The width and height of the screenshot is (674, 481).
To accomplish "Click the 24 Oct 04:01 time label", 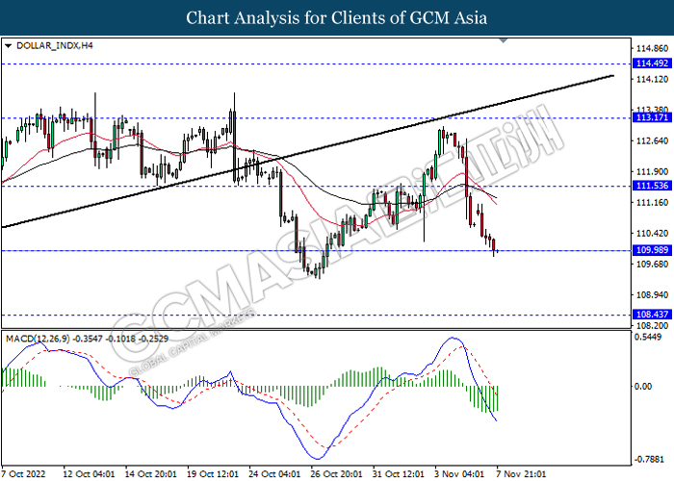I will click(274, 474).
